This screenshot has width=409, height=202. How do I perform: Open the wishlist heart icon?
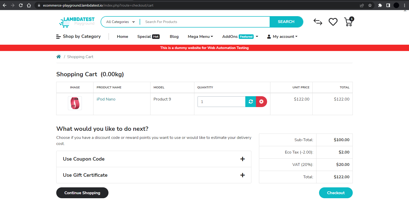[333, 22]
